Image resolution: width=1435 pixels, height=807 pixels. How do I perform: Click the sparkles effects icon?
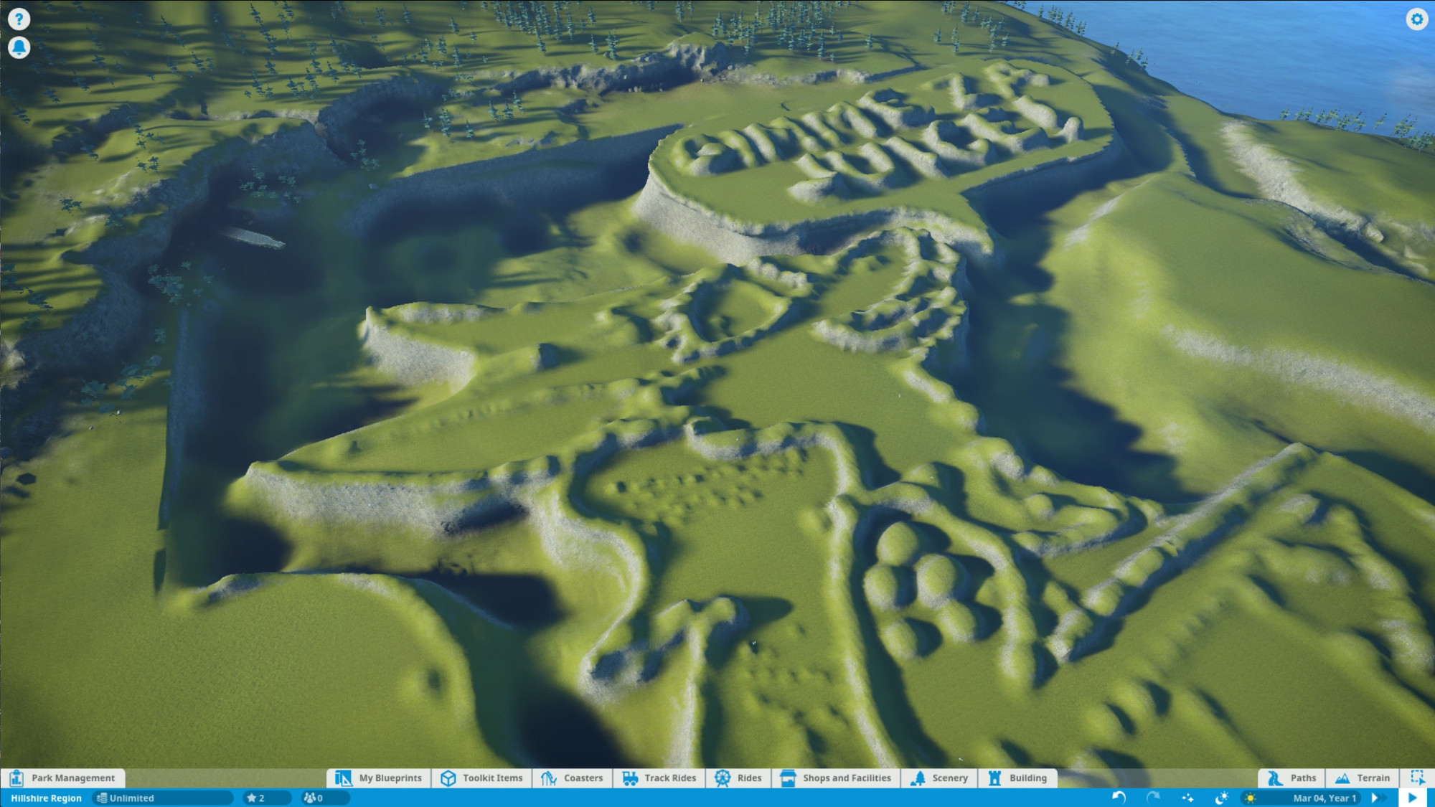[x=1187, y=798]
